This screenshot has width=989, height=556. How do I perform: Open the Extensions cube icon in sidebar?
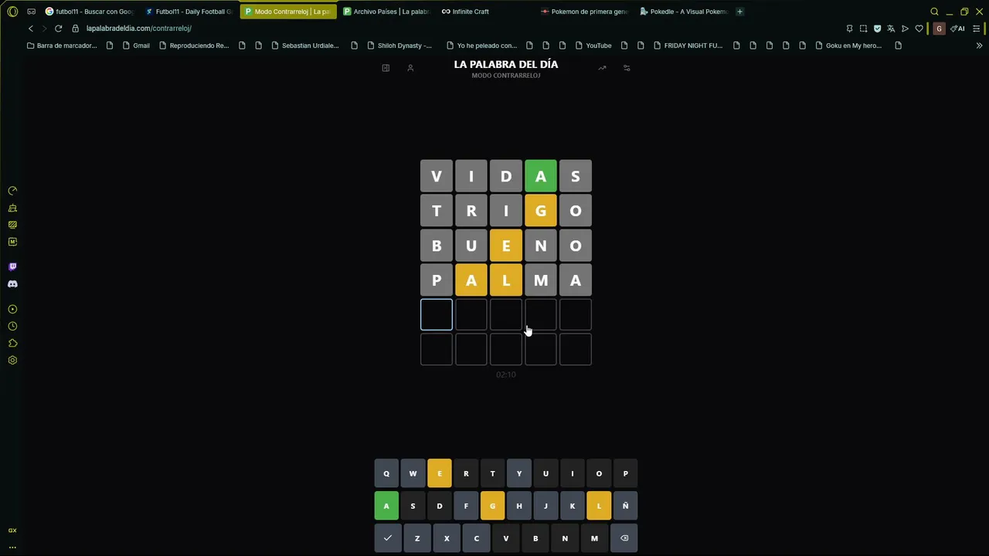[12, 343]
